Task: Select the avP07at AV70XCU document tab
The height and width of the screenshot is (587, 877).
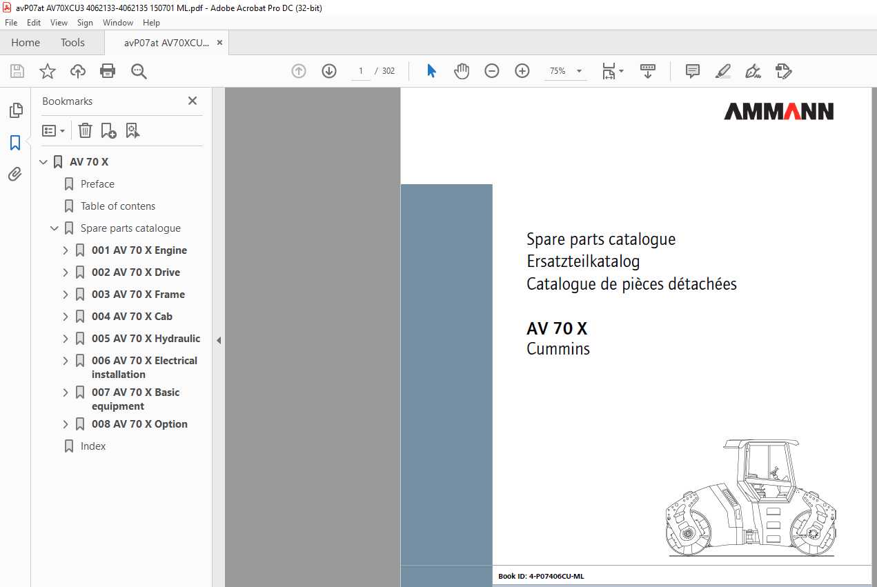Action: click(166, 43)
